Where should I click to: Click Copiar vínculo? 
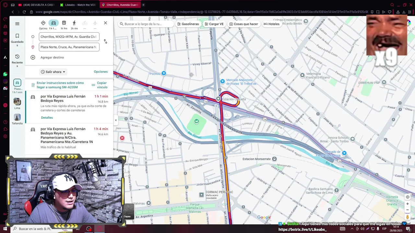click(x=100, y=85)
